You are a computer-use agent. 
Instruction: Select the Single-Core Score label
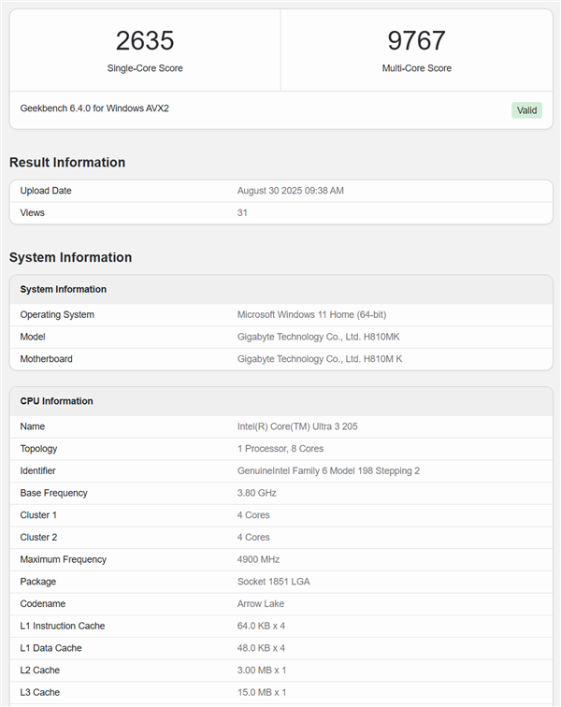point(145,68)
